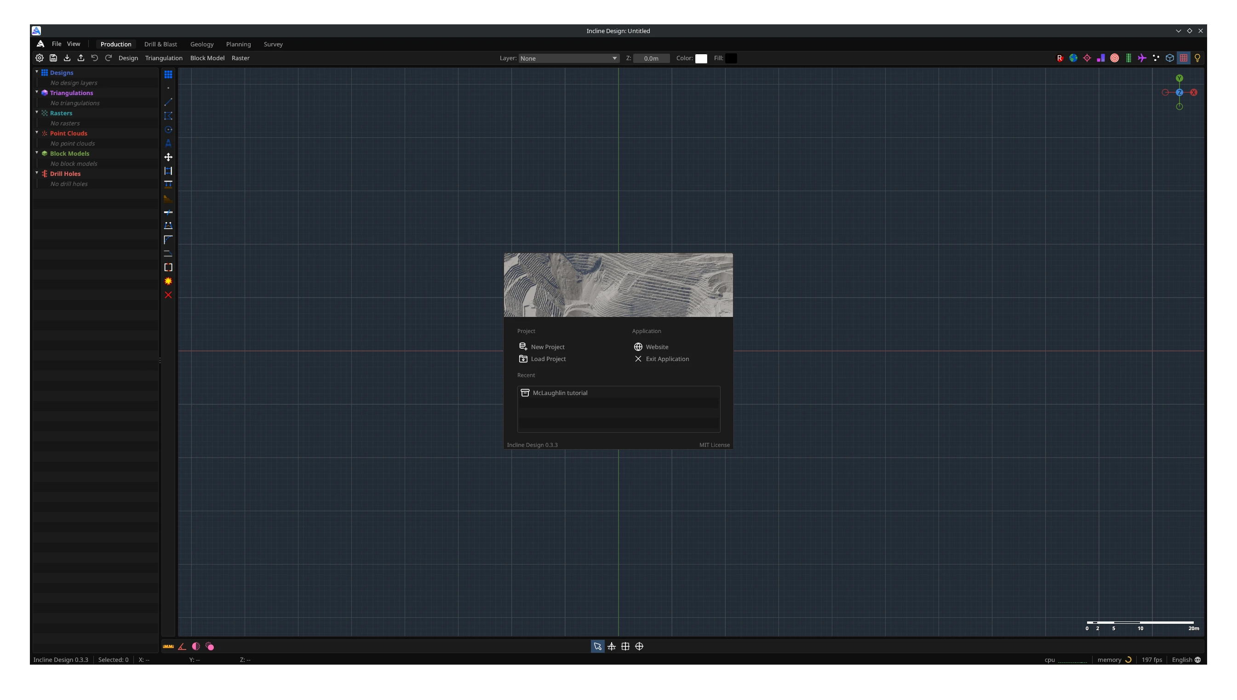The image size is (1237, 700).
Task: Click the undo arrow icon
Action: [95, 58]
